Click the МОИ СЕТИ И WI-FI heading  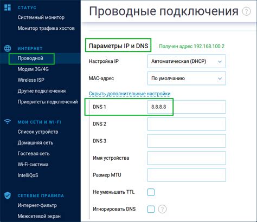[x=40, y=122]
